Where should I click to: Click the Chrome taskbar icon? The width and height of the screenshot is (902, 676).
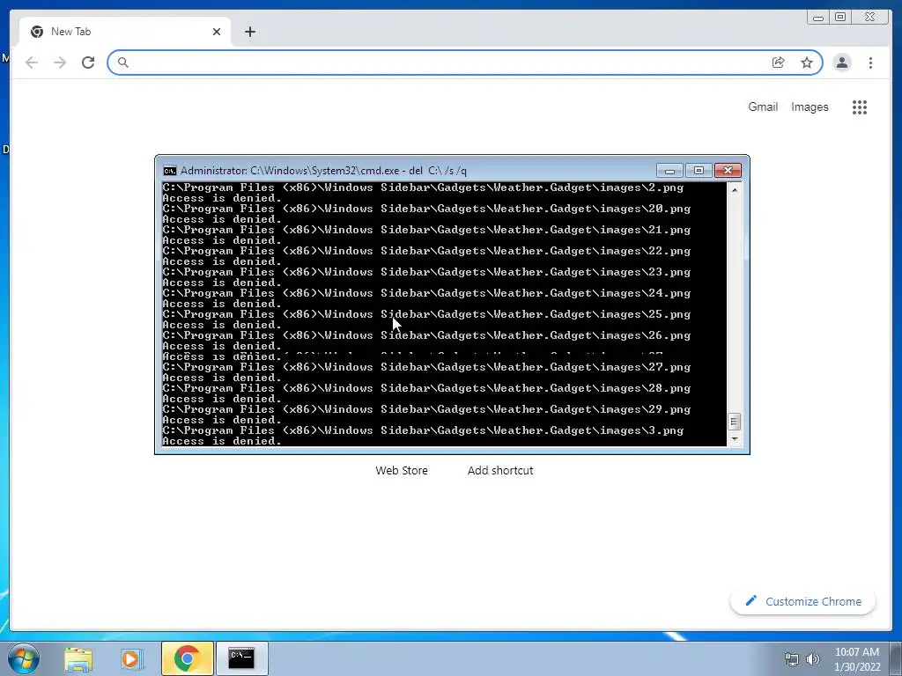[187, 658]
